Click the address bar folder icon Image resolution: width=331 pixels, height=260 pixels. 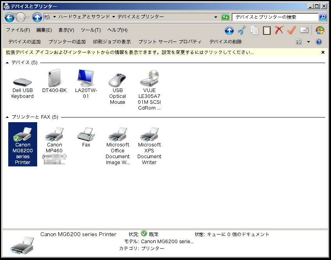click(47, 17)
